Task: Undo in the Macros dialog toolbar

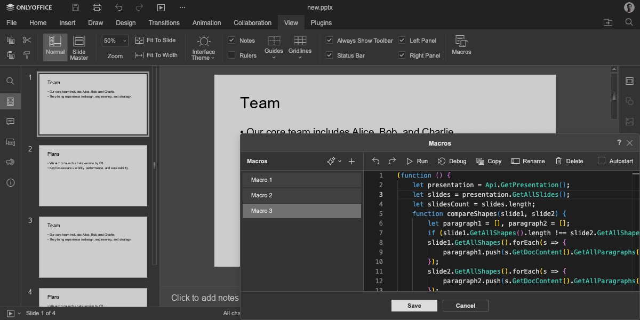Action: (x=376, y=161)
